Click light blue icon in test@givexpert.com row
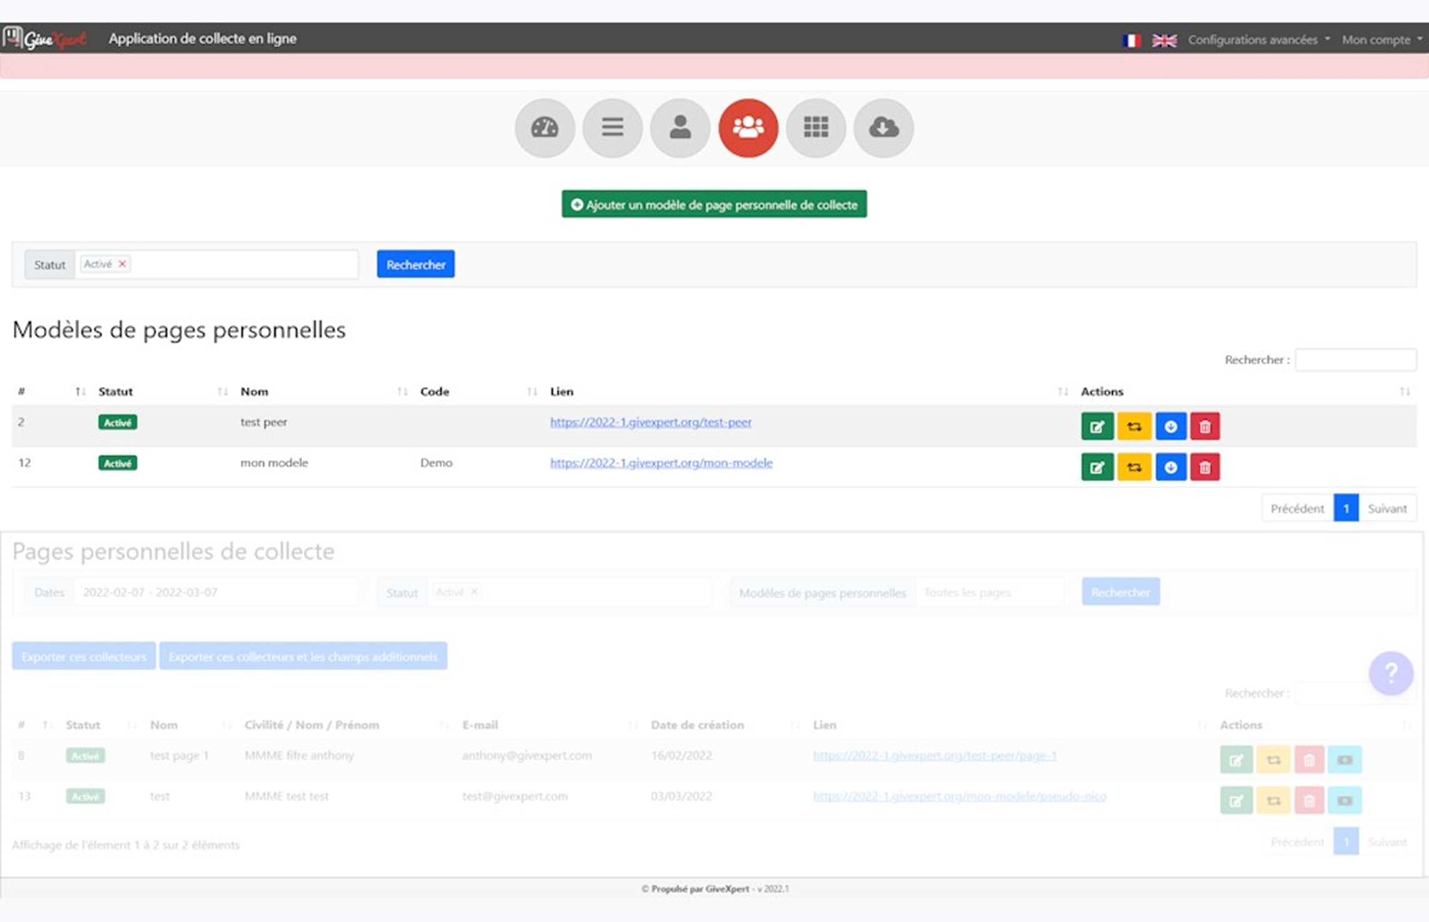This screenshot has width=1429, height=922. click(1345, 800)
